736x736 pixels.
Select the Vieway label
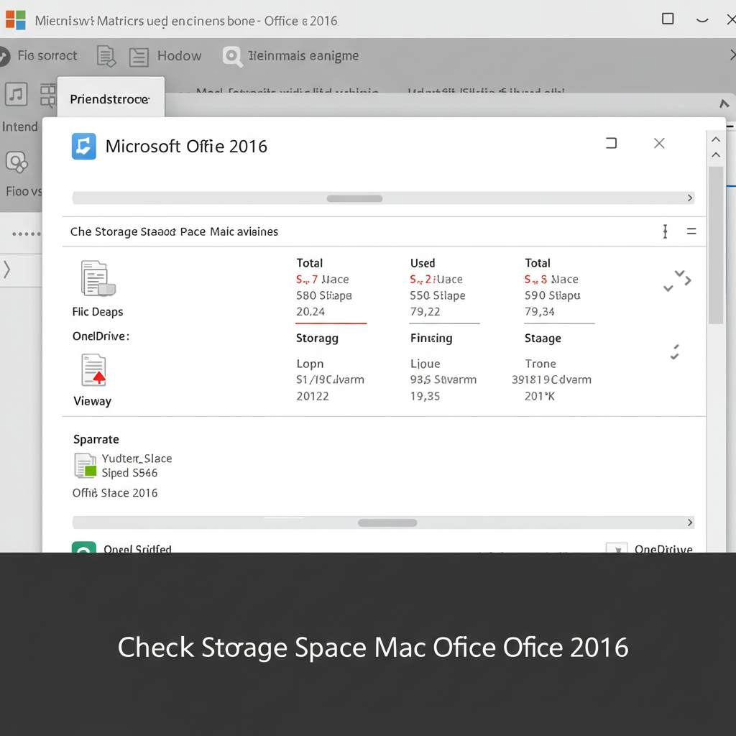[x=93, y=401]
